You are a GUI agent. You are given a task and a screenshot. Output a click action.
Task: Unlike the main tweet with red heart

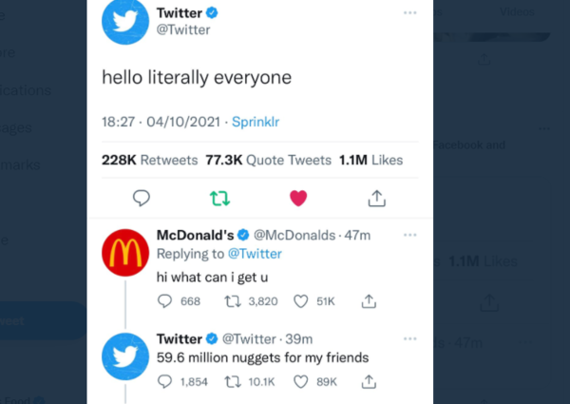[298, 198]
